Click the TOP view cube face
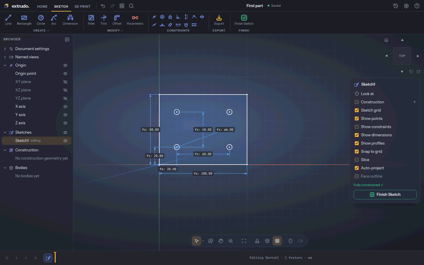 402,56
